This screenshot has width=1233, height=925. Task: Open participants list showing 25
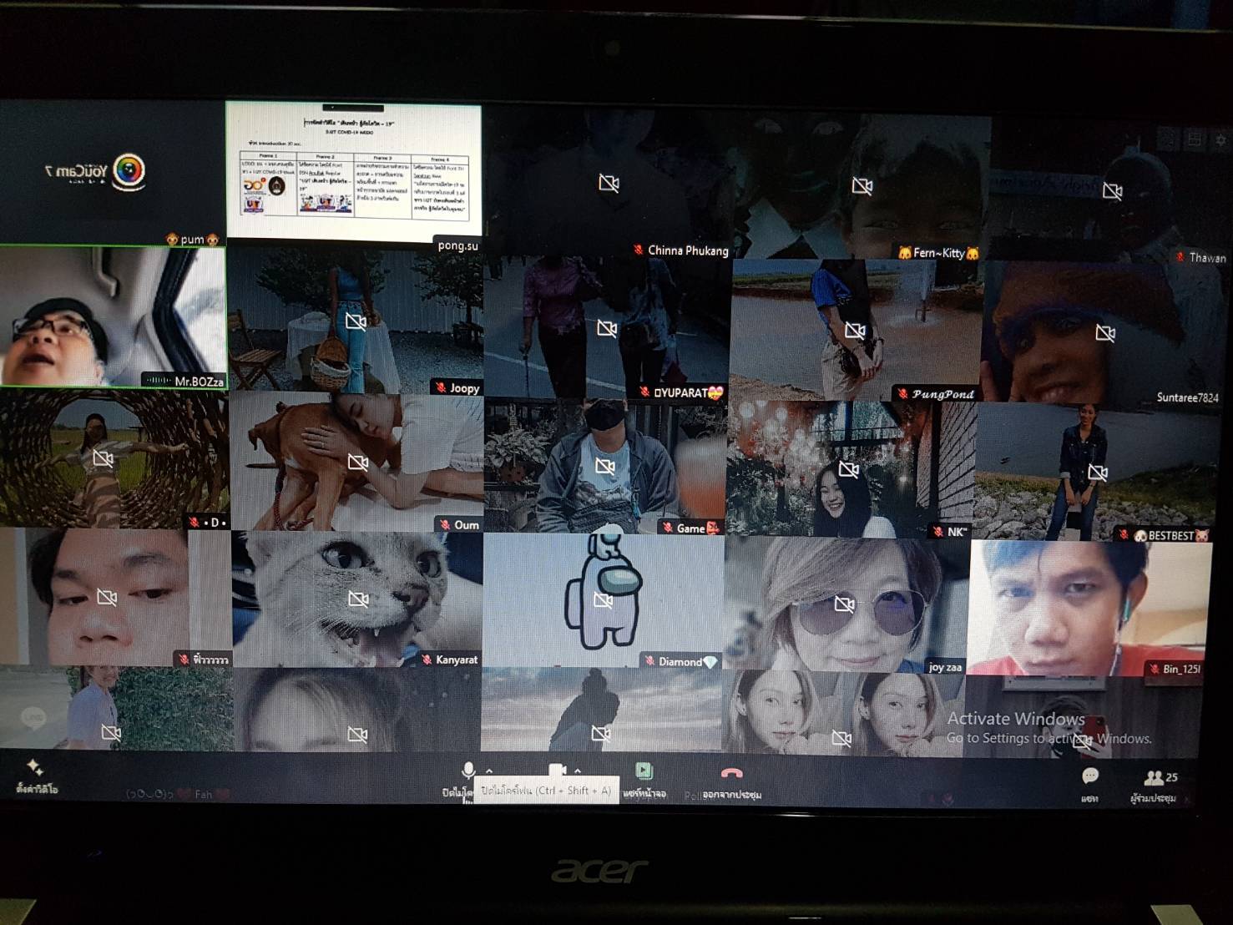1155,778
